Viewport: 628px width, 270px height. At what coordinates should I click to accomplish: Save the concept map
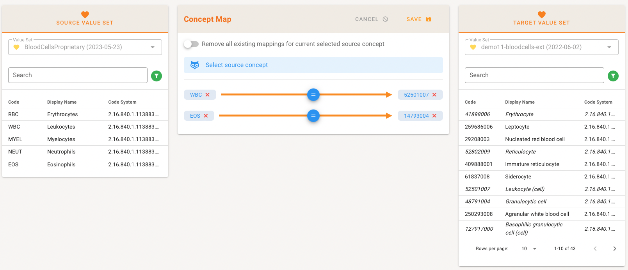pyautogui.click(x=418, y=19)
